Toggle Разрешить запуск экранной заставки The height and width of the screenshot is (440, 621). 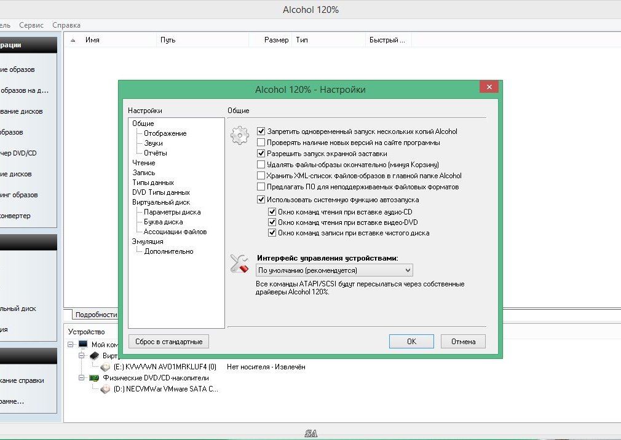coord(261,154)
